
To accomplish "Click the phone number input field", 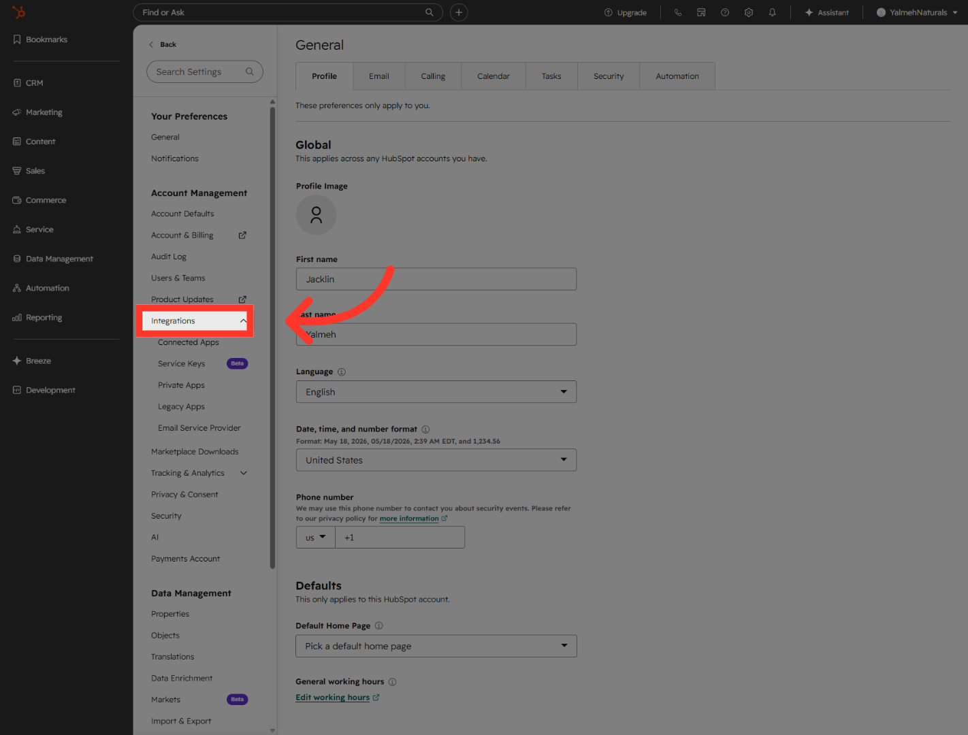I will pyautogui.click(x=400, y=537).
